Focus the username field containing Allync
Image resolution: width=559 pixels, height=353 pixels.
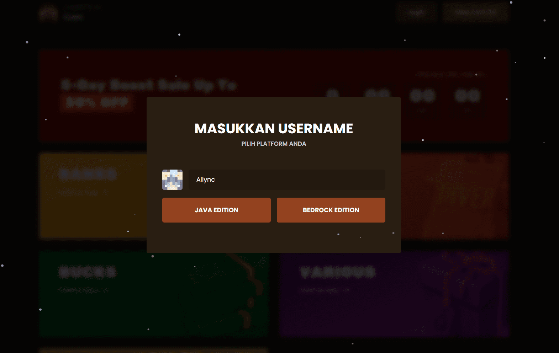287,180
